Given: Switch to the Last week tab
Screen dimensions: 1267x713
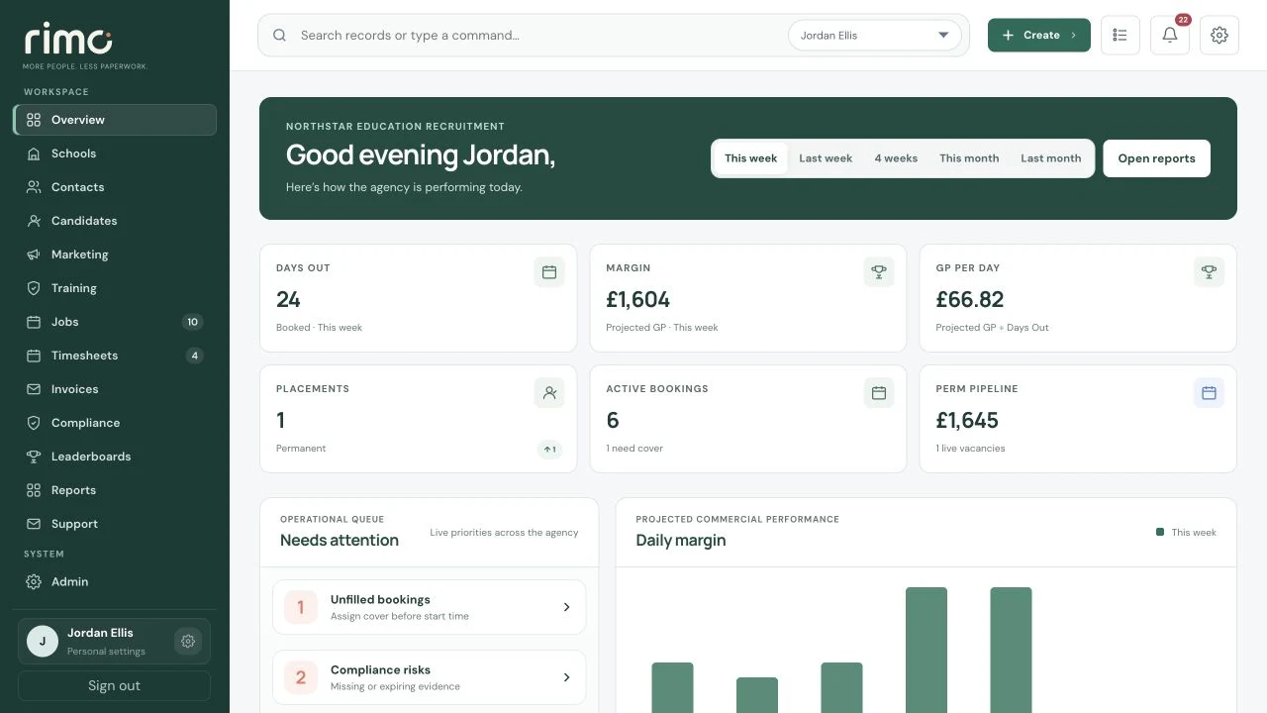Looking at the screenshot, I should [826, 158].
